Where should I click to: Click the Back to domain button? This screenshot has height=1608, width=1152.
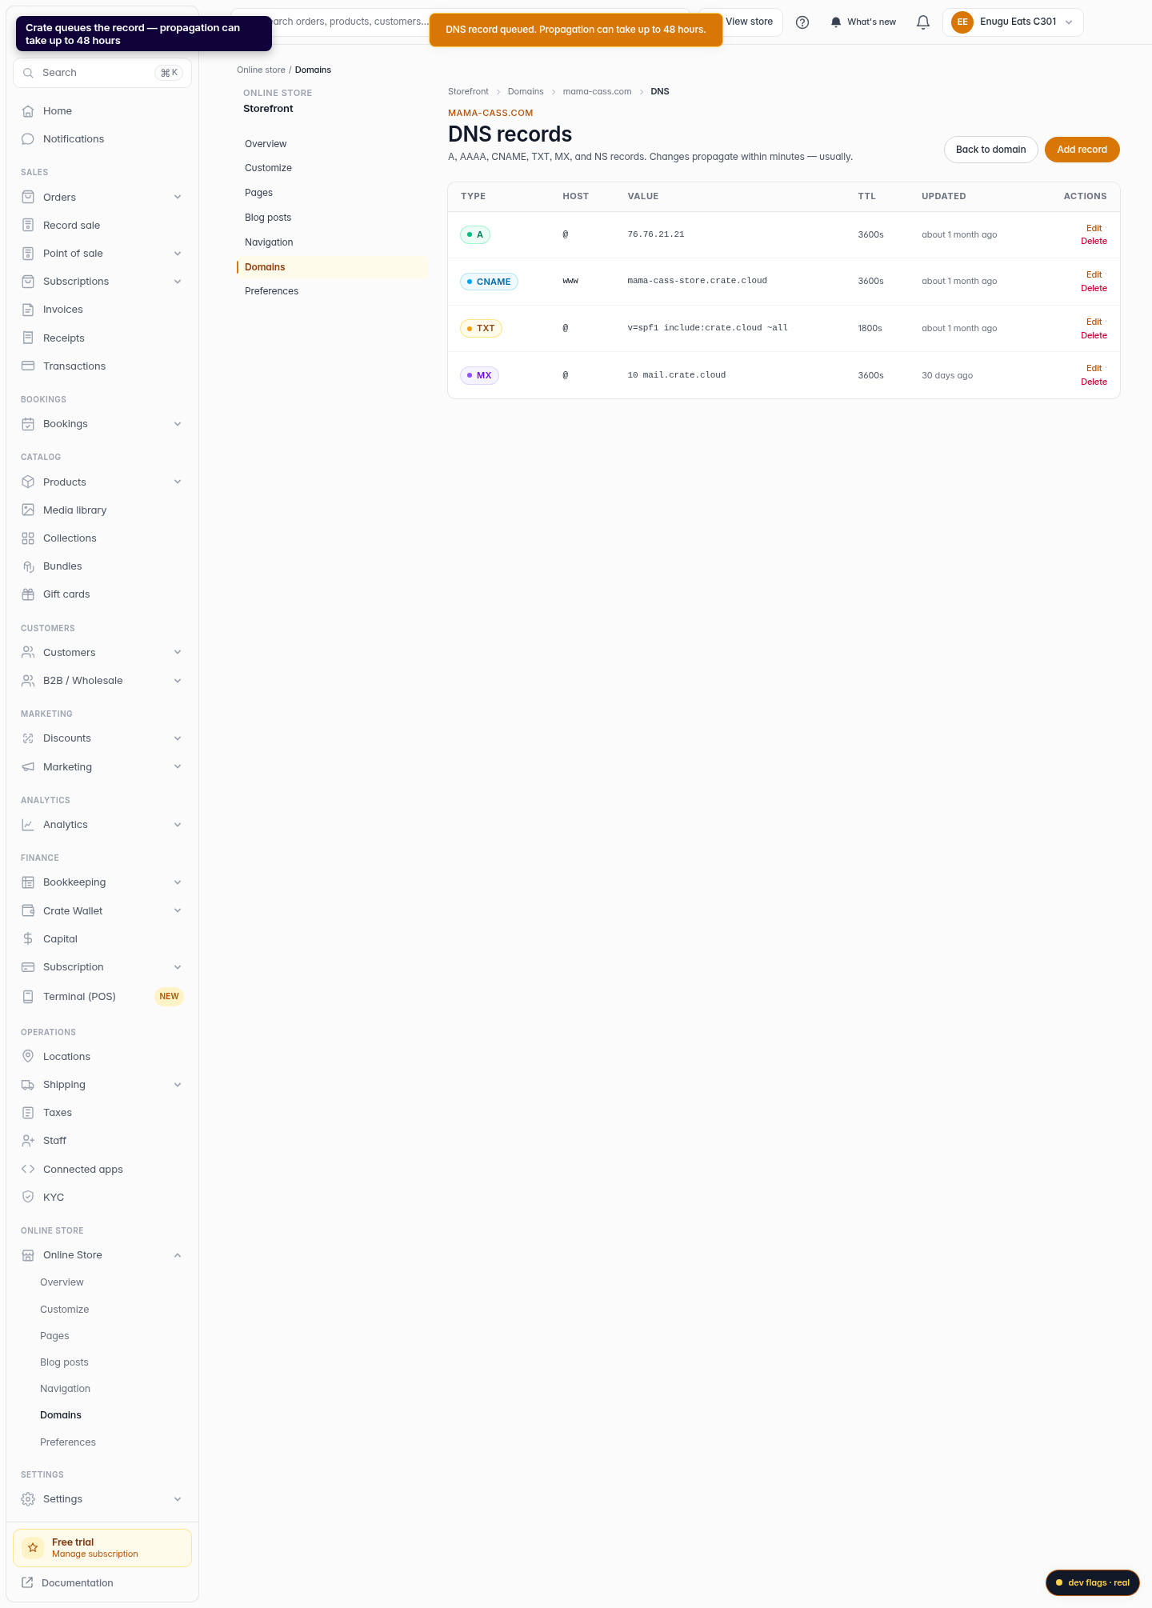(991, 150)
